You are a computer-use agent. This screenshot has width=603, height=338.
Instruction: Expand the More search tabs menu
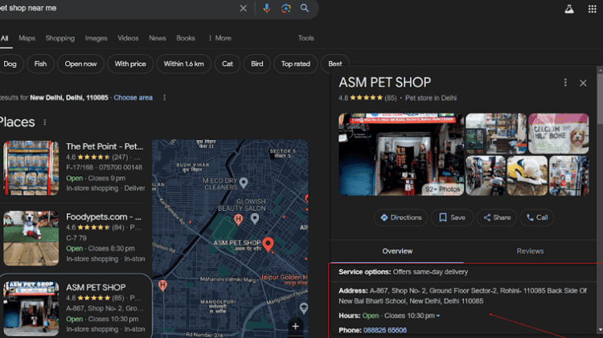pos(220,38)
